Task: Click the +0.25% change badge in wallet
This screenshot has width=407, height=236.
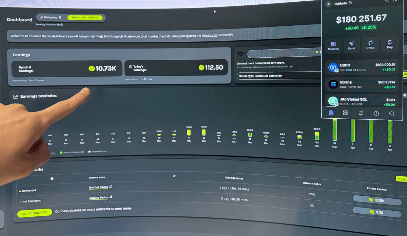Action: (x=369, y=27)
